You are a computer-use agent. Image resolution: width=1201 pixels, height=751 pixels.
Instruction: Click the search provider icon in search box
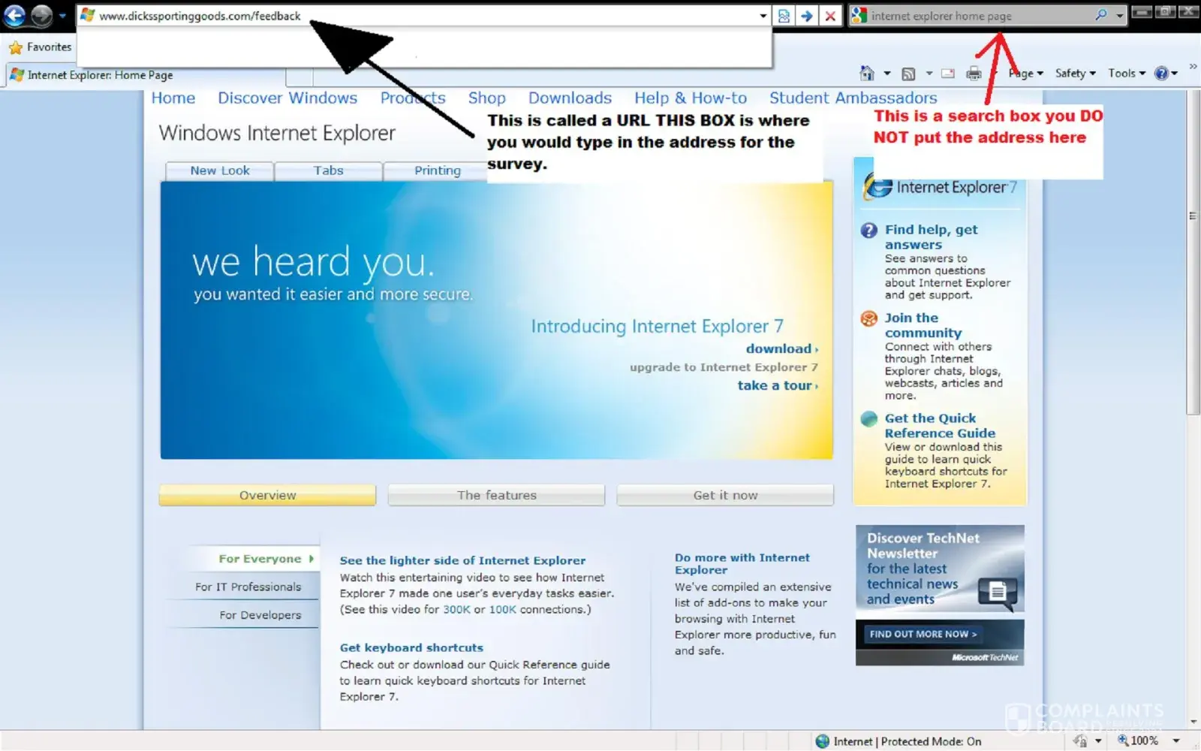[859, 15]
